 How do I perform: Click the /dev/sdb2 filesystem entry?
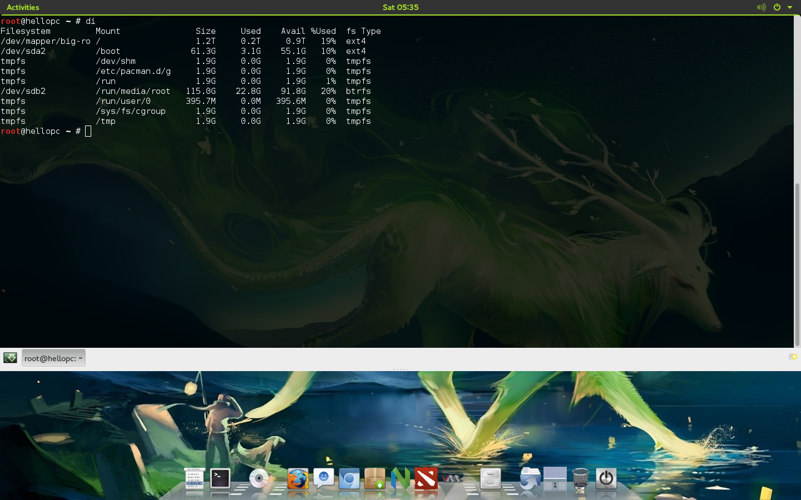23,91
